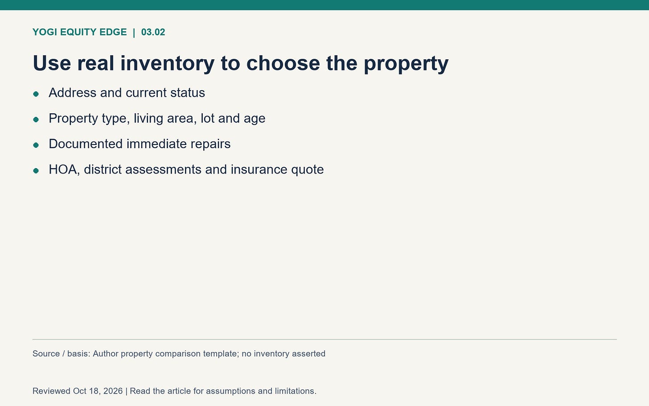Click no inventory asserted in the footnote
The width and height of the screenshot is (649, 406).
click(283, 354)
